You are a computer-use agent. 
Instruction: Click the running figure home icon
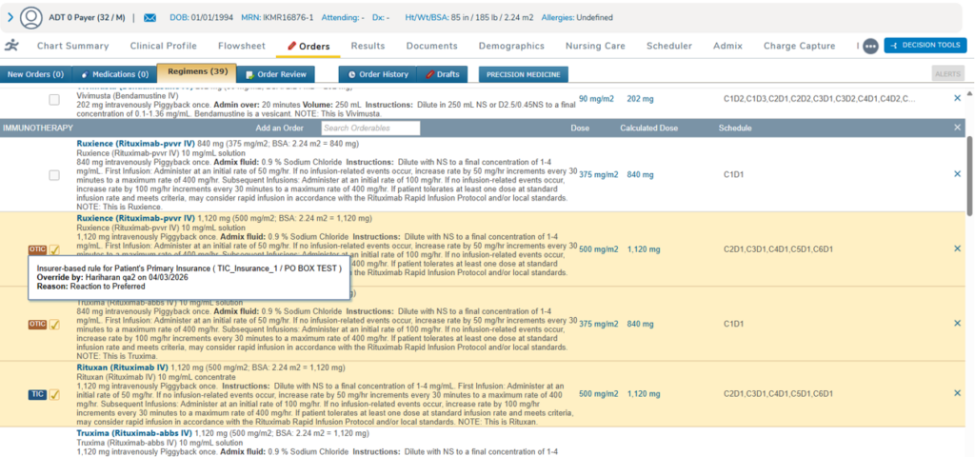coord(11,46)
